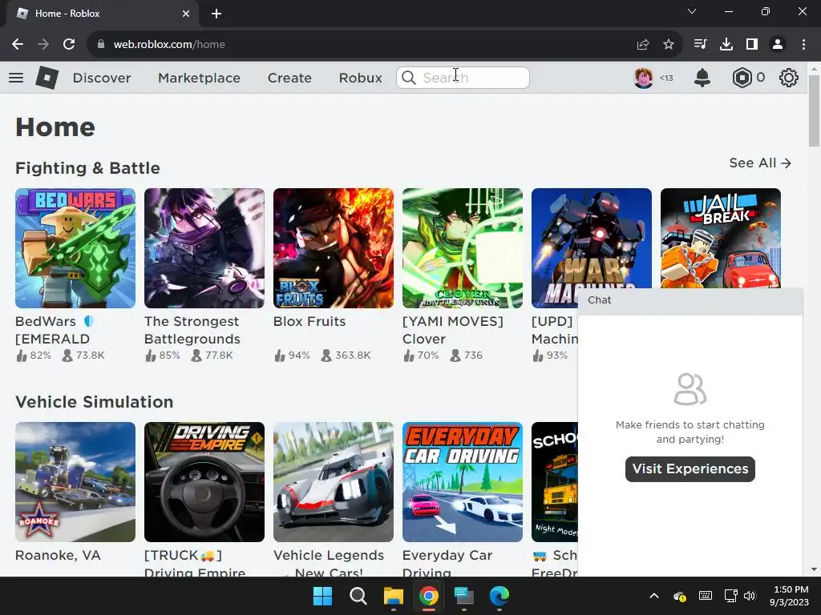Open Microsoft Edge from taskbar

pos(499,596)
